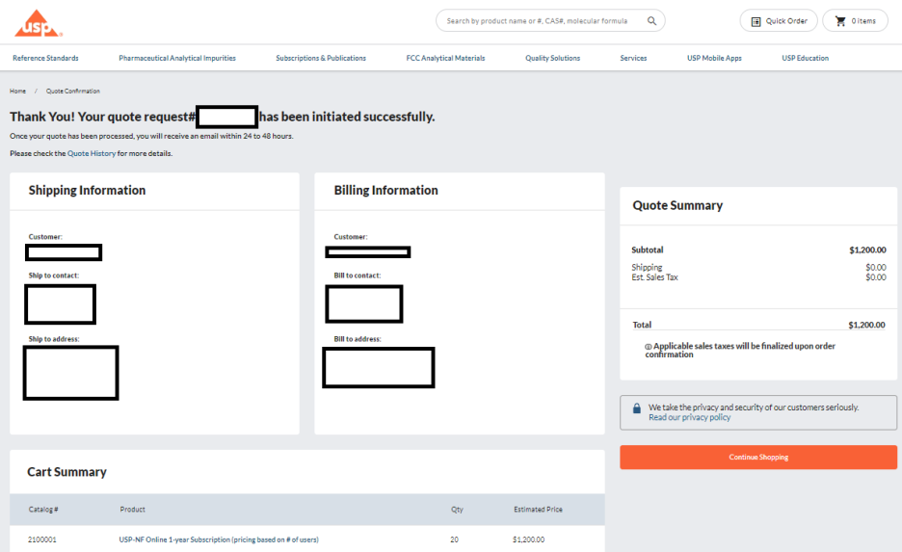The width and height of the screenshot is (902, 552).
Task: Open Reference Standards menu
Action: tap(45, 58)
